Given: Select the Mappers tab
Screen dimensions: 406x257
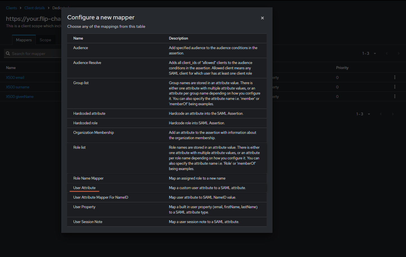Looking at the screenshot, I should pos(24,40).
